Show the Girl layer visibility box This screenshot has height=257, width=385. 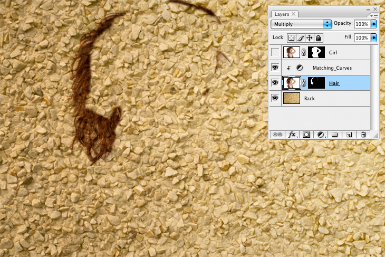point(275,52)
